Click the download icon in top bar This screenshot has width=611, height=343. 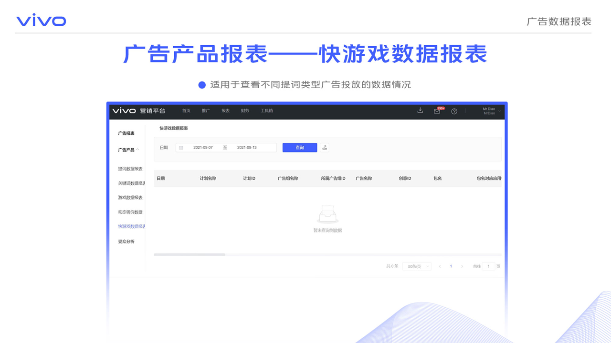(x=420, y=111)
